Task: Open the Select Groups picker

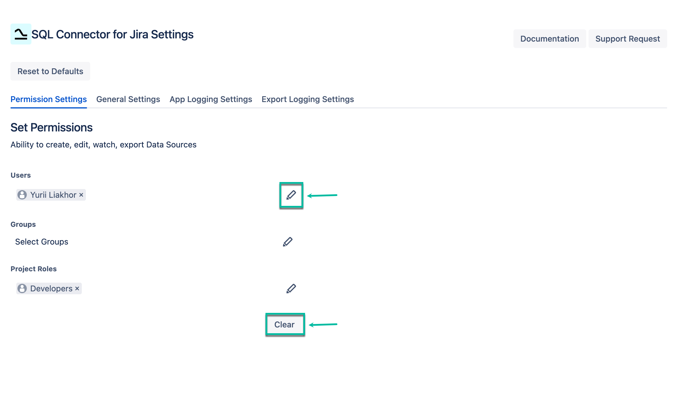Action: click(42, 241)
